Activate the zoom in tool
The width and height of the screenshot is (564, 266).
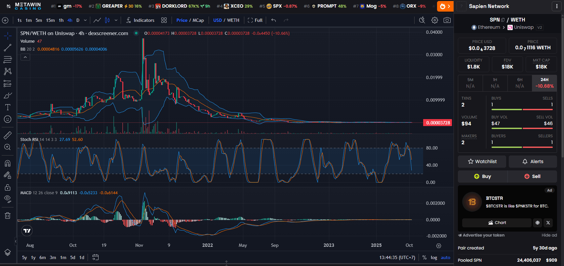click(8, 147)
